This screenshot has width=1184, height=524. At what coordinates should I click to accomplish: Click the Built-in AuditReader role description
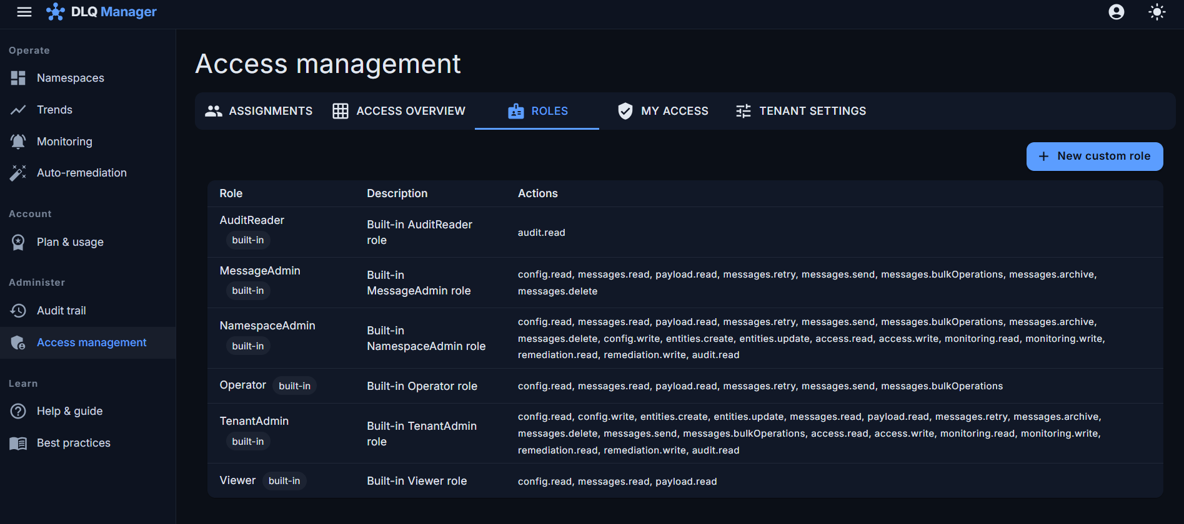[420, 232]
